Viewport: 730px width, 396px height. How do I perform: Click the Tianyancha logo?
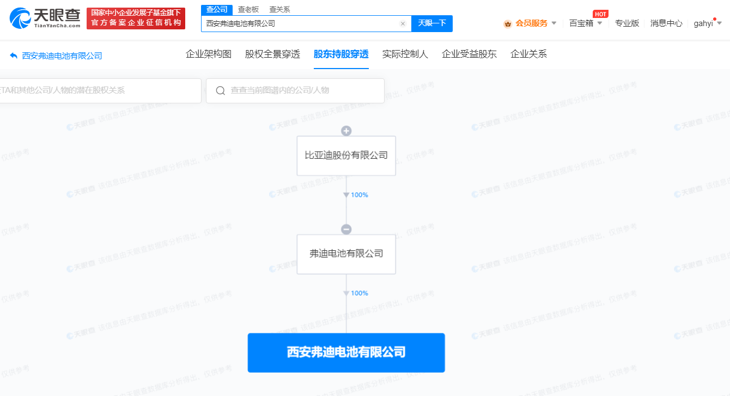point(45,18)
